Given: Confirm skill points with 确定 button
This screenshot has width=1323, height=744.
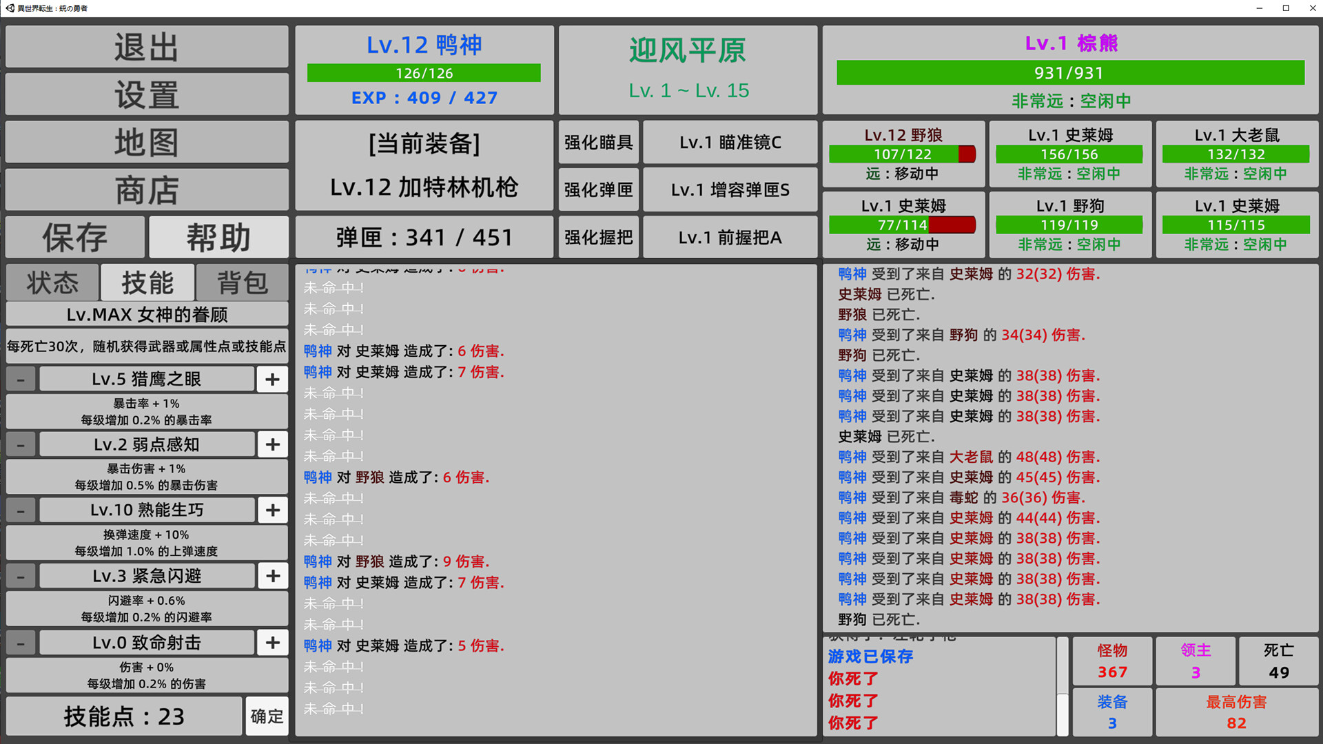Looking at the screenshot, I should click(x=267, y=716).
